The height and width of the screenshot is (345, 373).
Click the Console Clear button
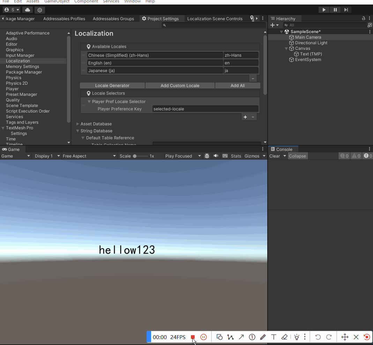275,156
